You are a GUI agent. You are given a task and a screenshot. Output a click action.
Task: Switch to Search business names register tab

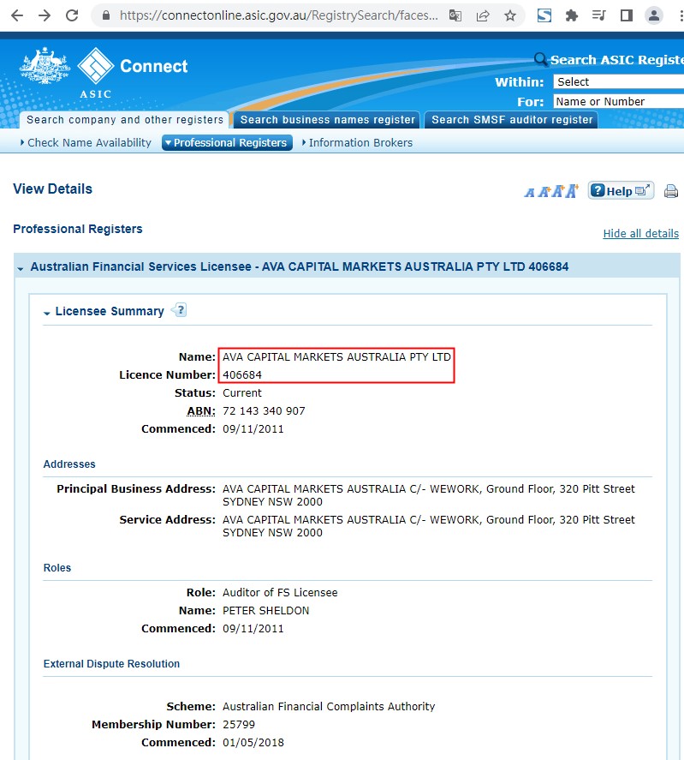328,120
